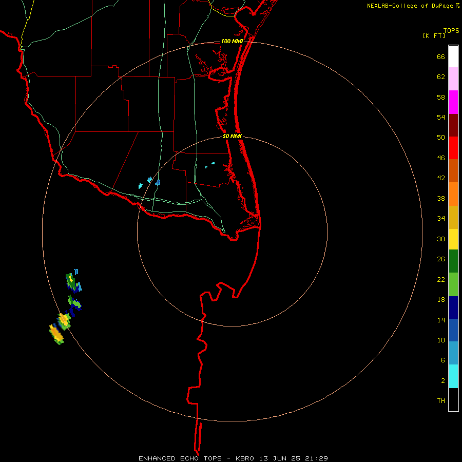Viewport: 462px width, 462px height.
Task: Click the TOPS legend heading
Action: pos(451,31)
